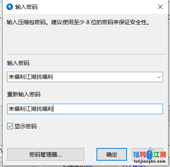Click the horizontal separator line below description
This screenshot has height=167, width=170.
coord(86,54)
